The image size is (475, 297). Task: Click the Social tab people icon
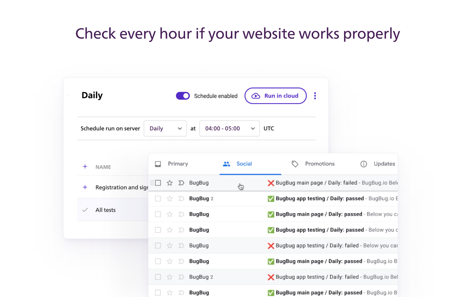[226, 164]
